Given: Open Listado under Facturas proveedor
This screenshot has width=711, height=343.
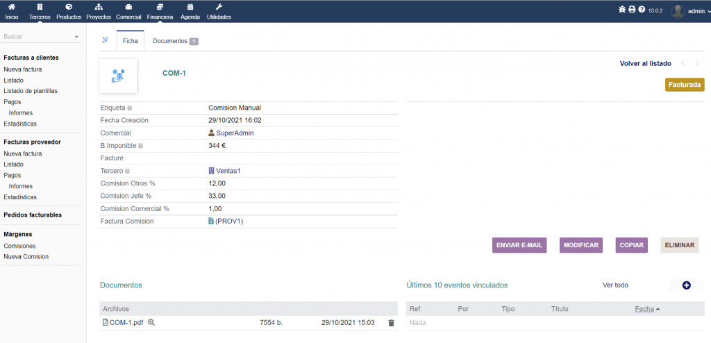Looking at the screenshot, I should pos(14,165).
